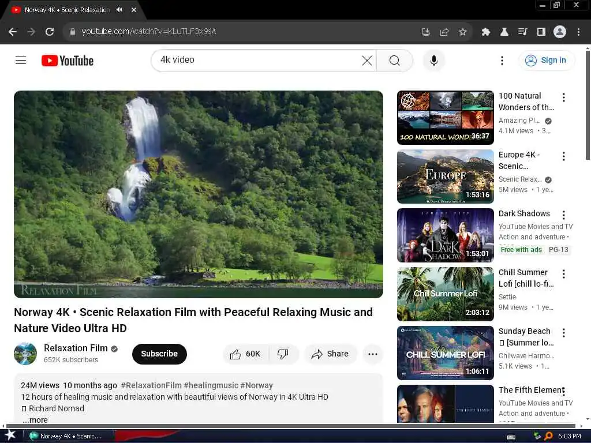Viewport: 591px width, 443px height.
Task: Open media controls icon in toolbar
Action: pyautogui.click(x=522, y=32)
